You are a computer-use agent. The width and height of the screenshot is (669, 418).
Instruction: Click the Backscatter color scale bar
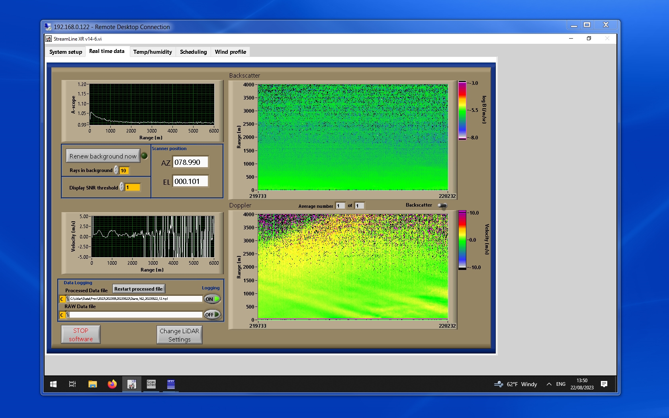tap(462, 110)
